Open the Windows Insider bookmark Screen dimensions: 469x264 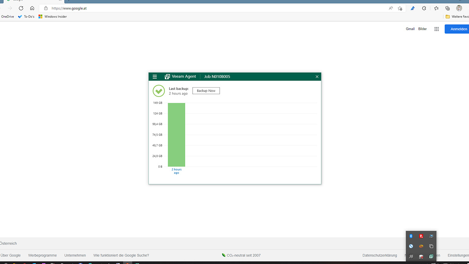53,17
